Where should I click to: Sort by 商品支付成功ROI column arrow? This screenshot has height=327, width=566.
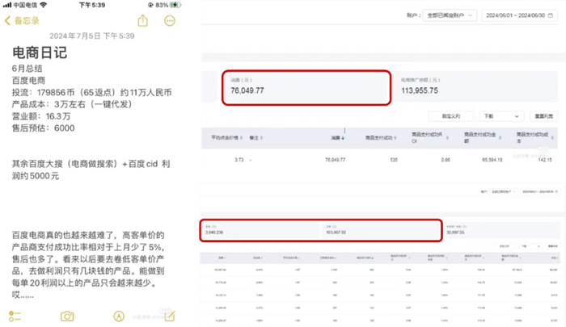(447, 138)
